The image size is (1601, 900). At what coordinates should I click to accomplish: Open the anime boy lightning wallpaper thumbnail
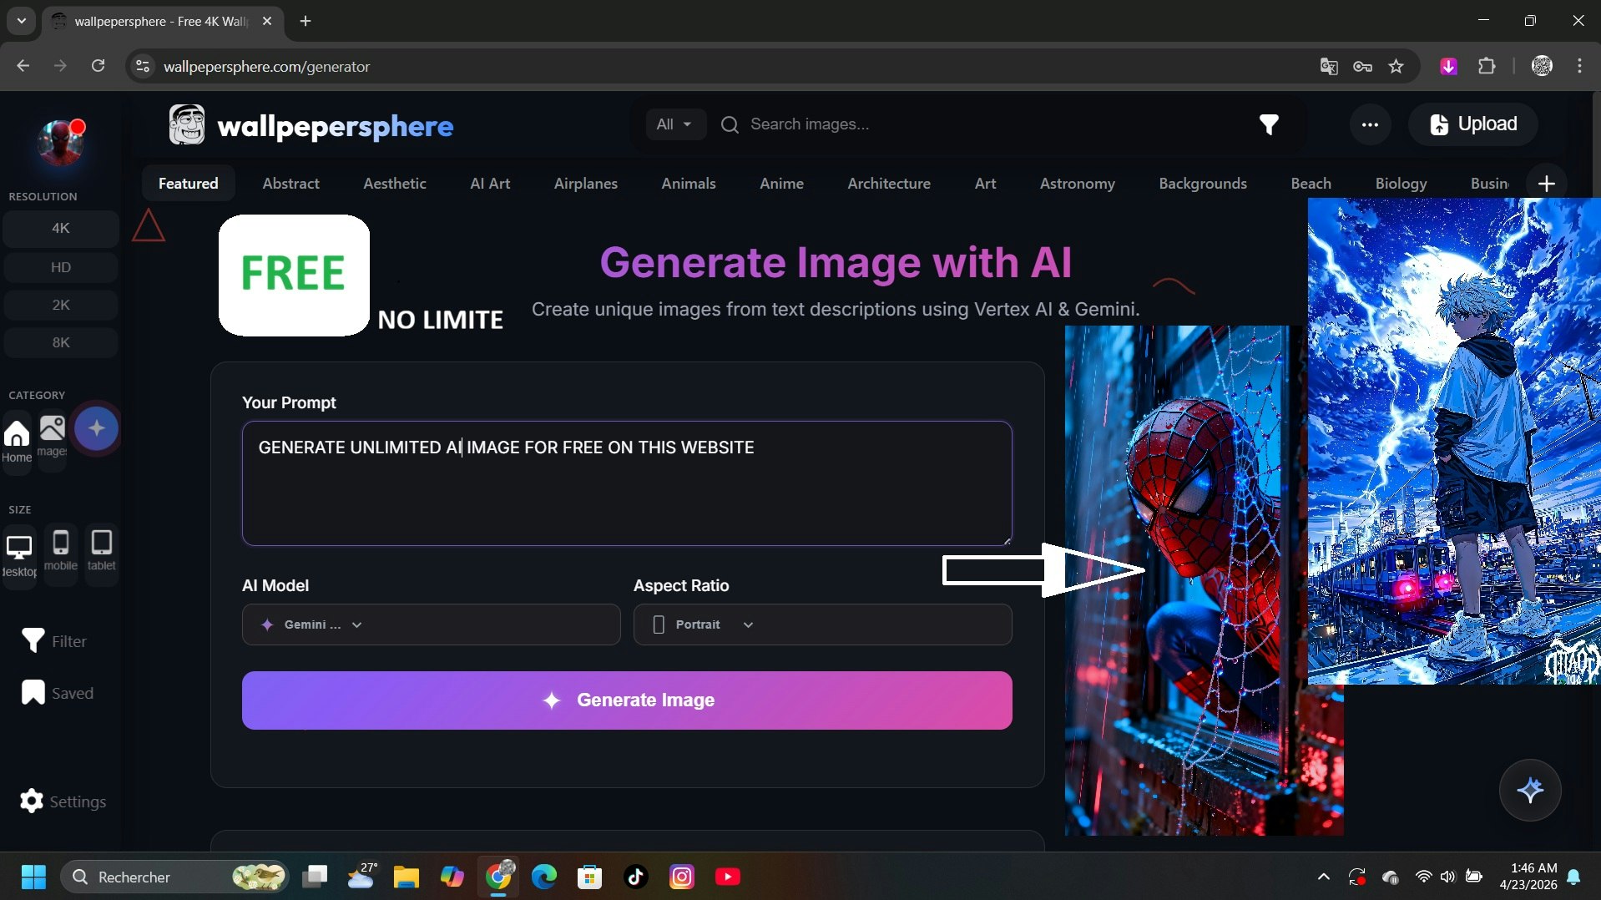pos(1454,441)
